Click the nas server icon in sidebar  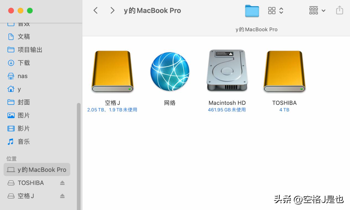(x=11, y=76)
